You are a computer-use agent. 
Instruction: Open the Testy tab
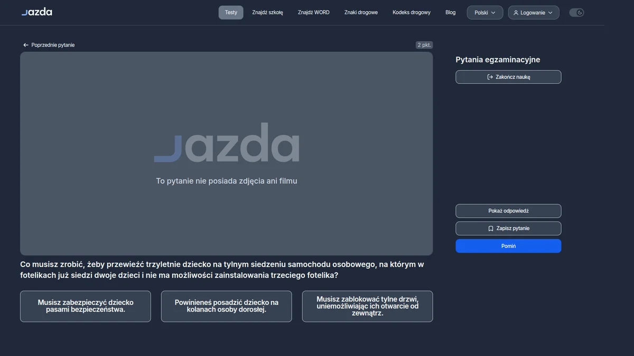click(x=231, y=13)
